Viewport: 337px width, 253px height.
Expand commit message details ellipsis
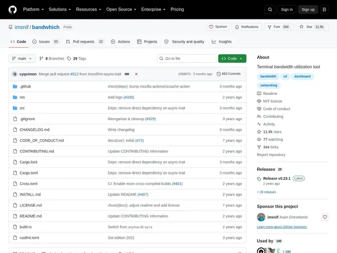127,74
